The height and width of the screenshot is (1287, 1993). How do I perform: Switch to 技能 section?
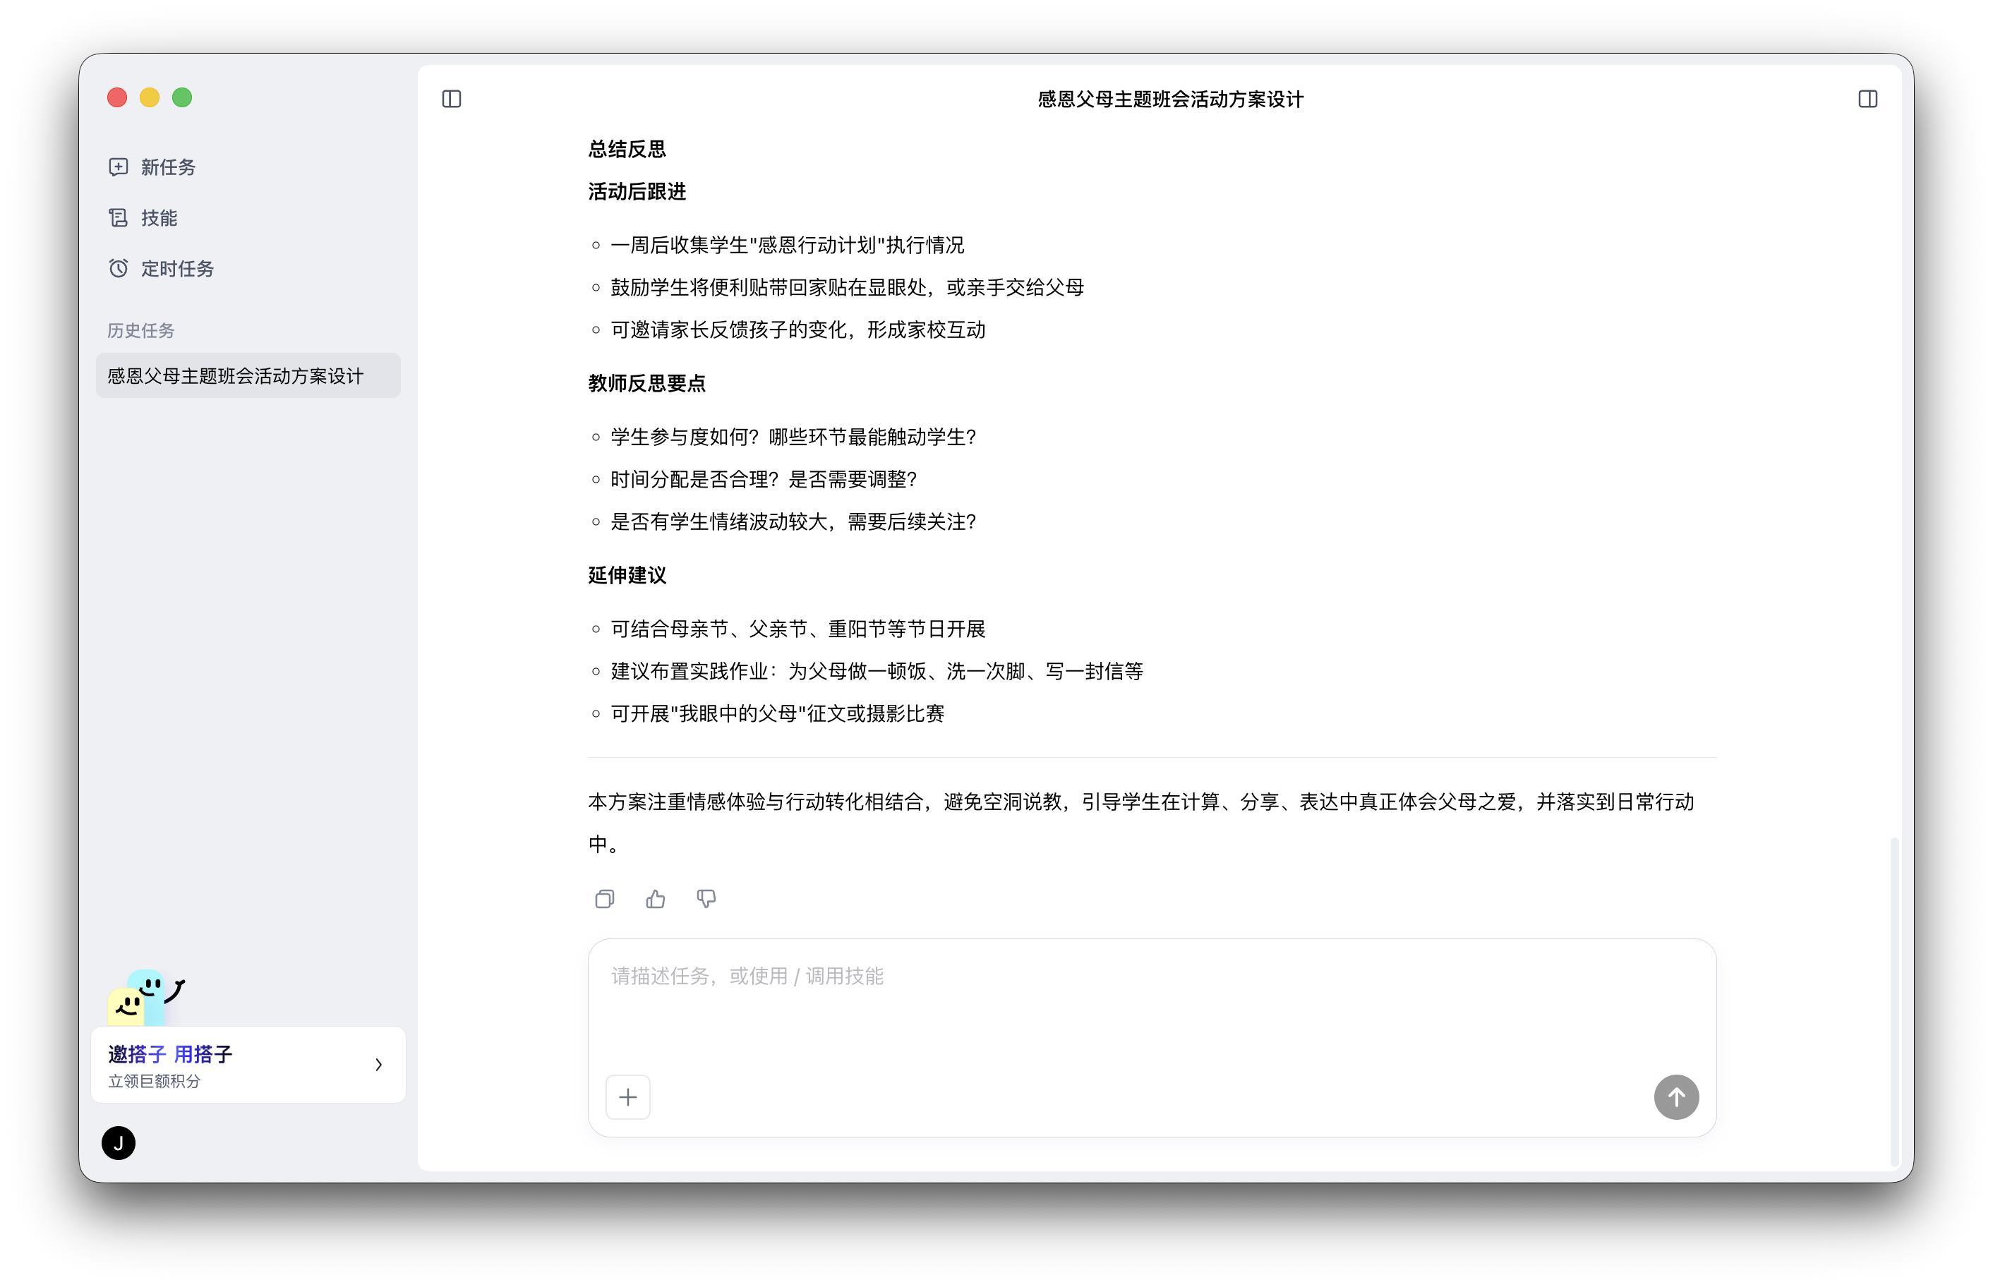click(x=159, y=217)
